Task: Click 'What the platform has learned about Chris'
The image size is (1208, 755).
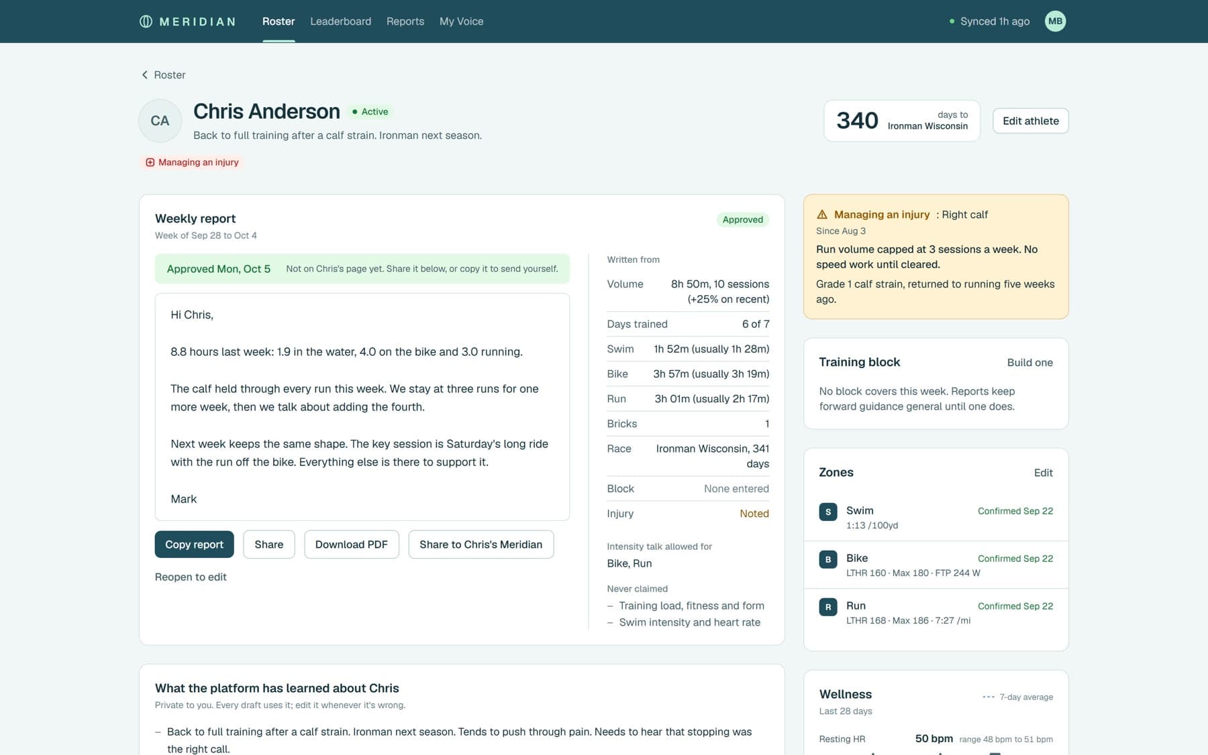Action: (x=276, y=688)
